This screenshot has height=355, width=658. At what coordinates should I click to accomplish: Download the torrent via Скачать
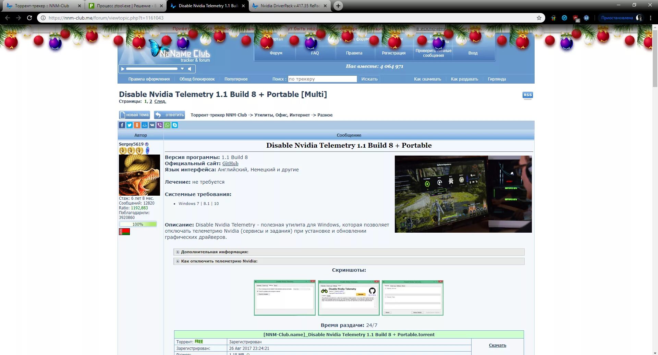click(x=498, y=345)
